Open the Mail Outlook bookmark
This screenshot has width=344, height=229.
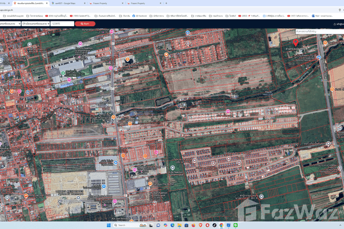click(x=322, y=16)
